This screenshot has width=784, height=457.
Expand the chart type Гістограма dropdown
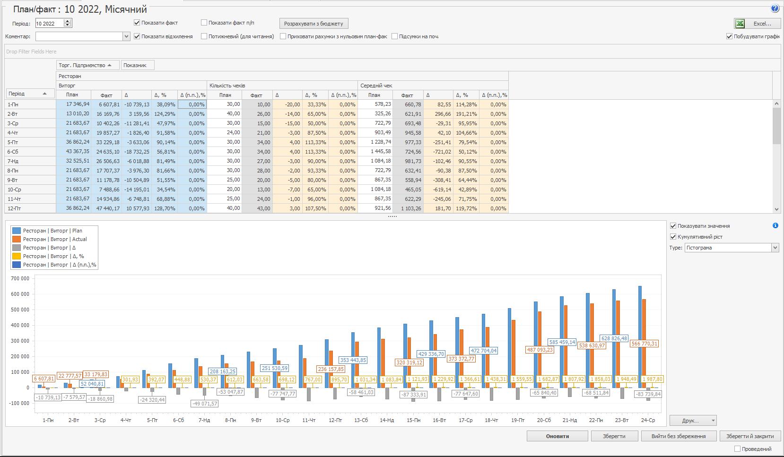click(775, 248)
